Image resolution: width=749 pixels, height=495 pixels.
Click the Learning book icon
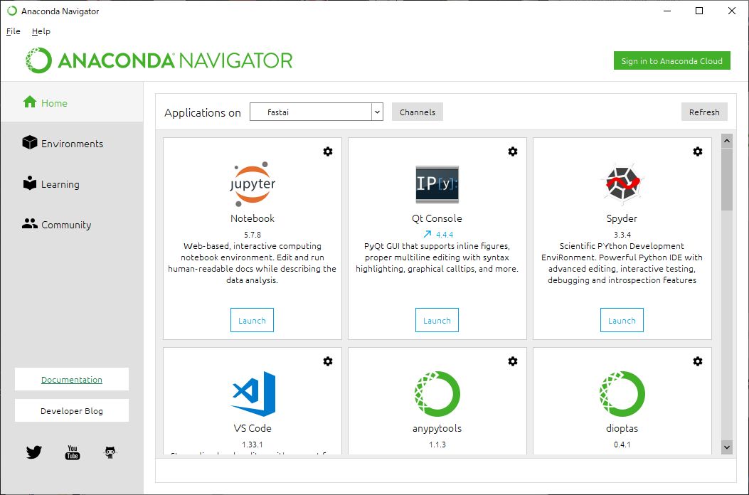[x=30, y=183]
